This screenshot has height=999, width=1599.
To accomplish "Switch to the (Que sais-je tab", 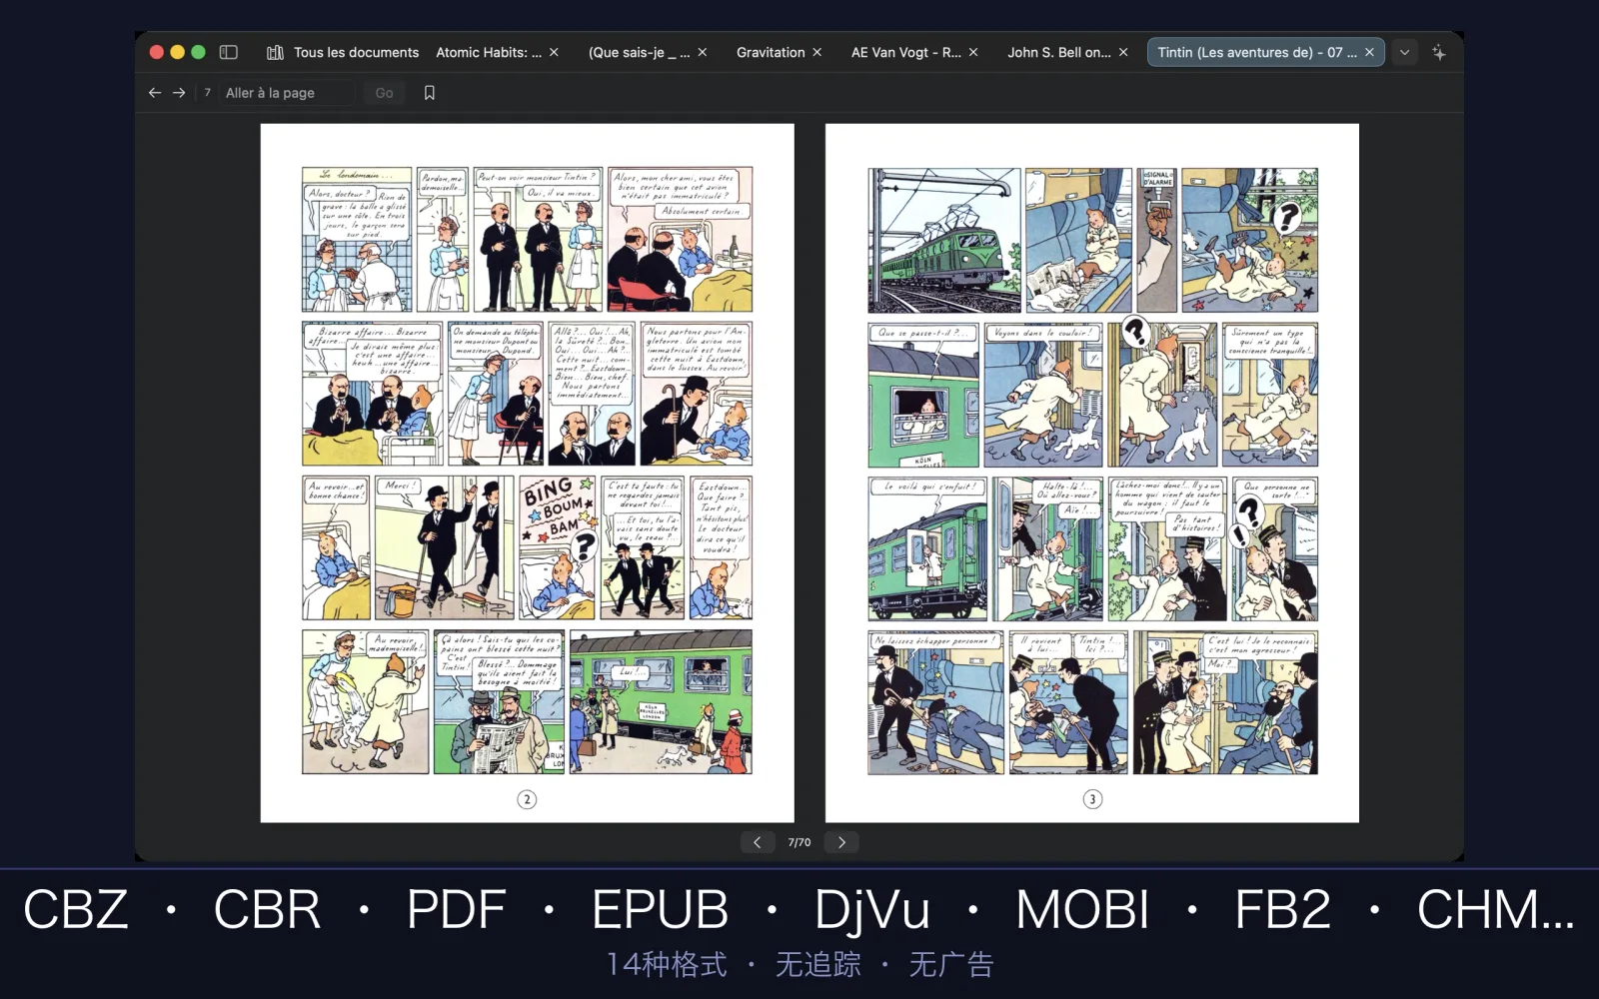I will click(x=639, y=52).
